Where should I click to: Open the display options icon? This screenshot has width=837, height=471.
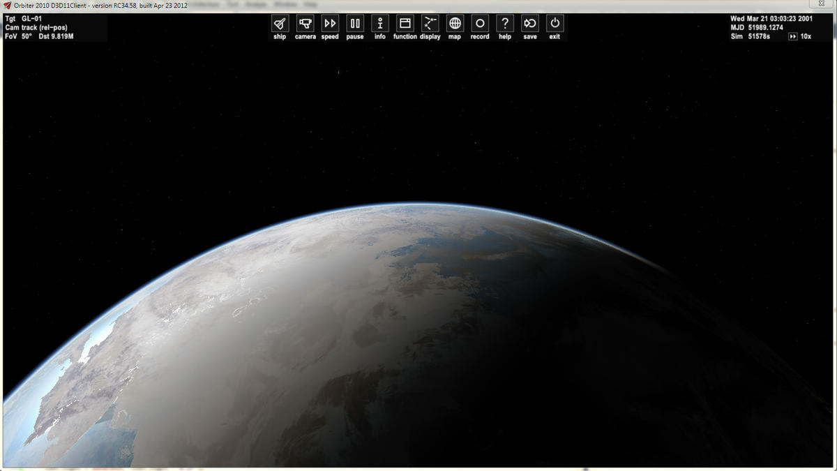[430, 23]
